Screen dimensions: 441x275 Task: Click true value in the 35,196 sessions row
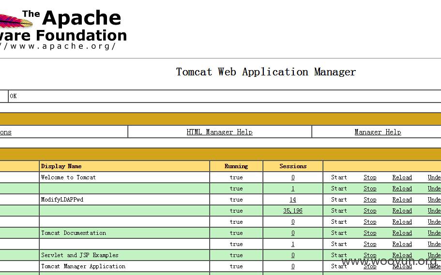pyautogui.click(x=236, y=211)
